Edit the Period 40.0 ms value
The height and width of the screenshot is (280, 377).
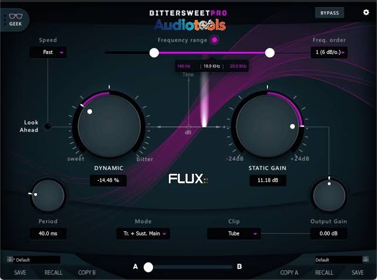48,234
